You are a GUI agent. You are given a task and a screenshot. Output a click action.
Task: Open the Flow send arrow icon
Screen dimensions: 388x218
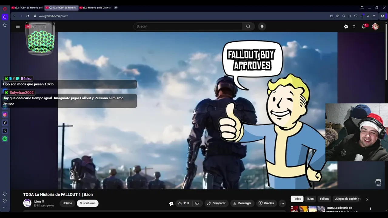pos(350,16)
